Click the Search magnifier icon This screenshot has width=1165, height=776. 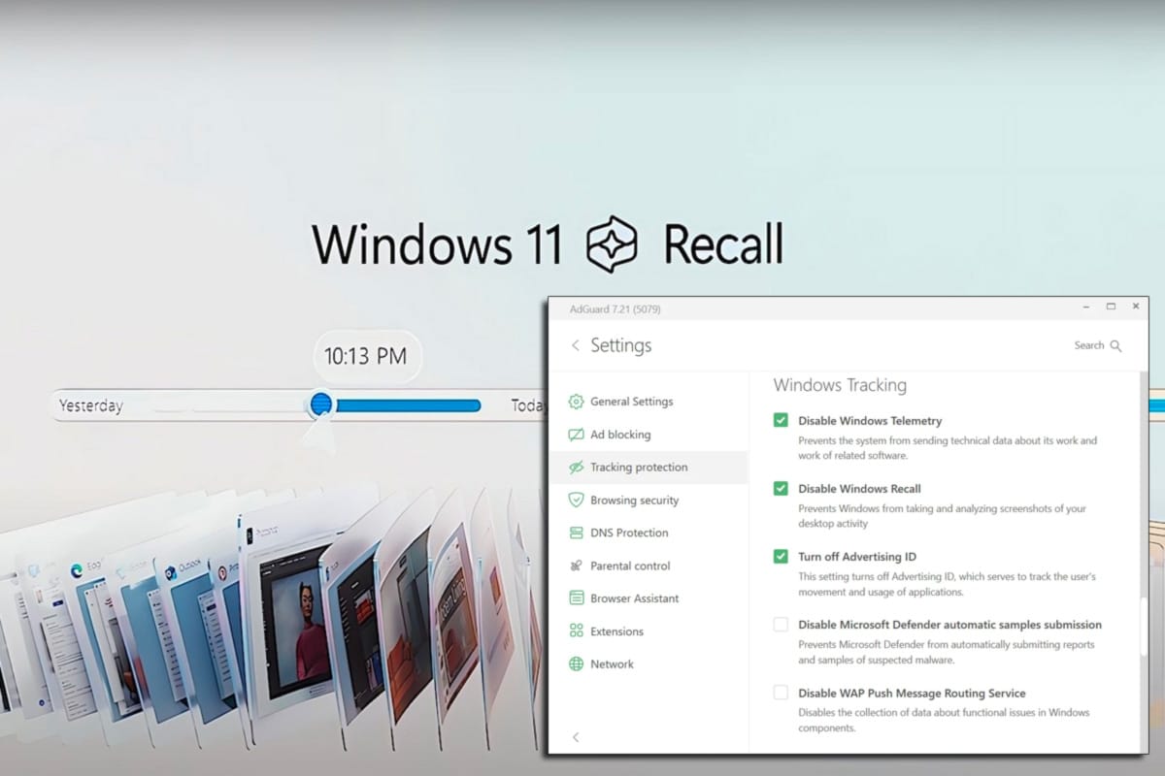pos(1115,345)
